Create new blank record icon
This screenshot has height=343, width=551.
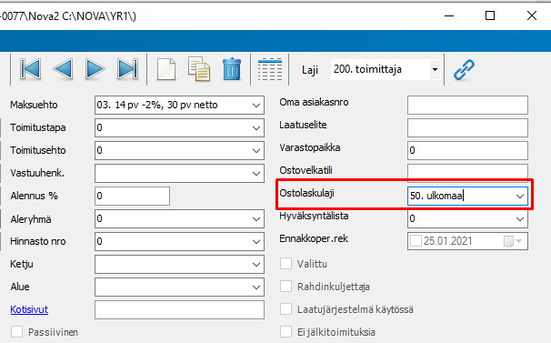[166, 69]
